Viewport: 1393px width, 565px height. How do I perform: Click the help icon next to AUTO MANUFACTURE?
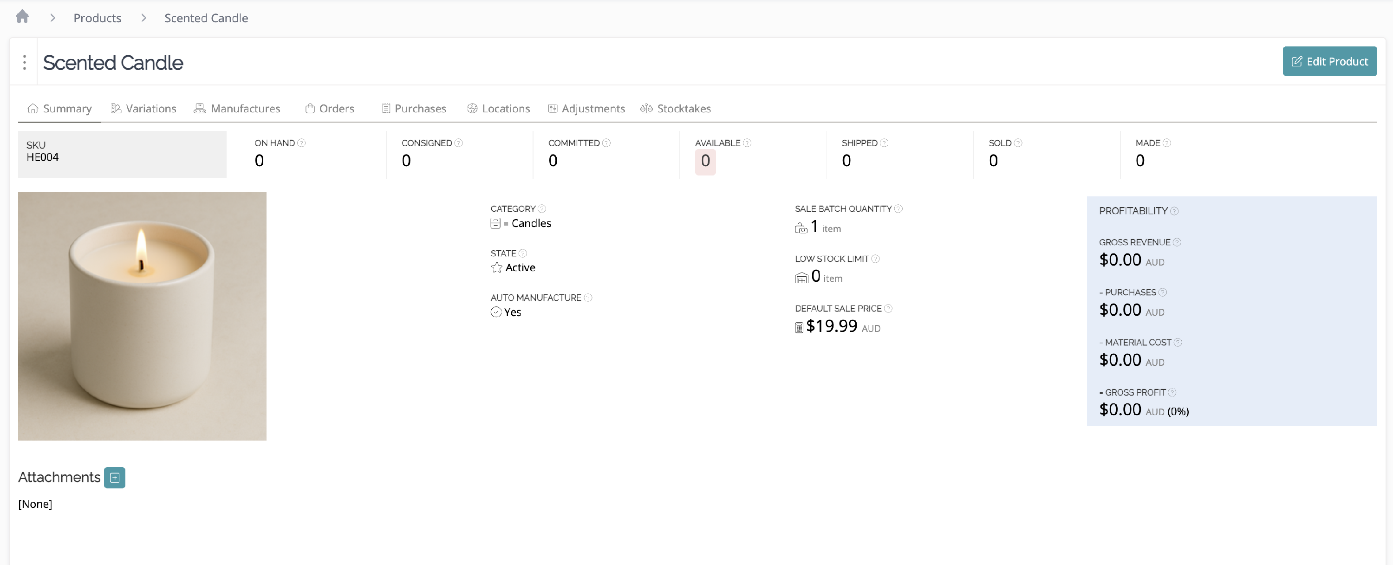(x=588, y=298)
